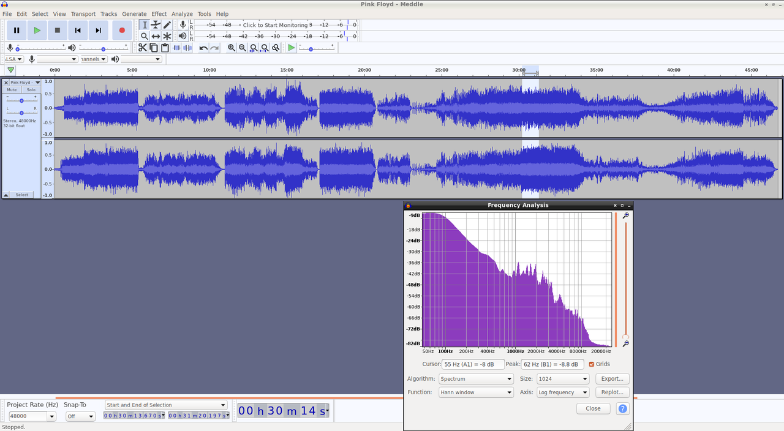
Task: Click the Stop transport button
Action: pos(58,30)
